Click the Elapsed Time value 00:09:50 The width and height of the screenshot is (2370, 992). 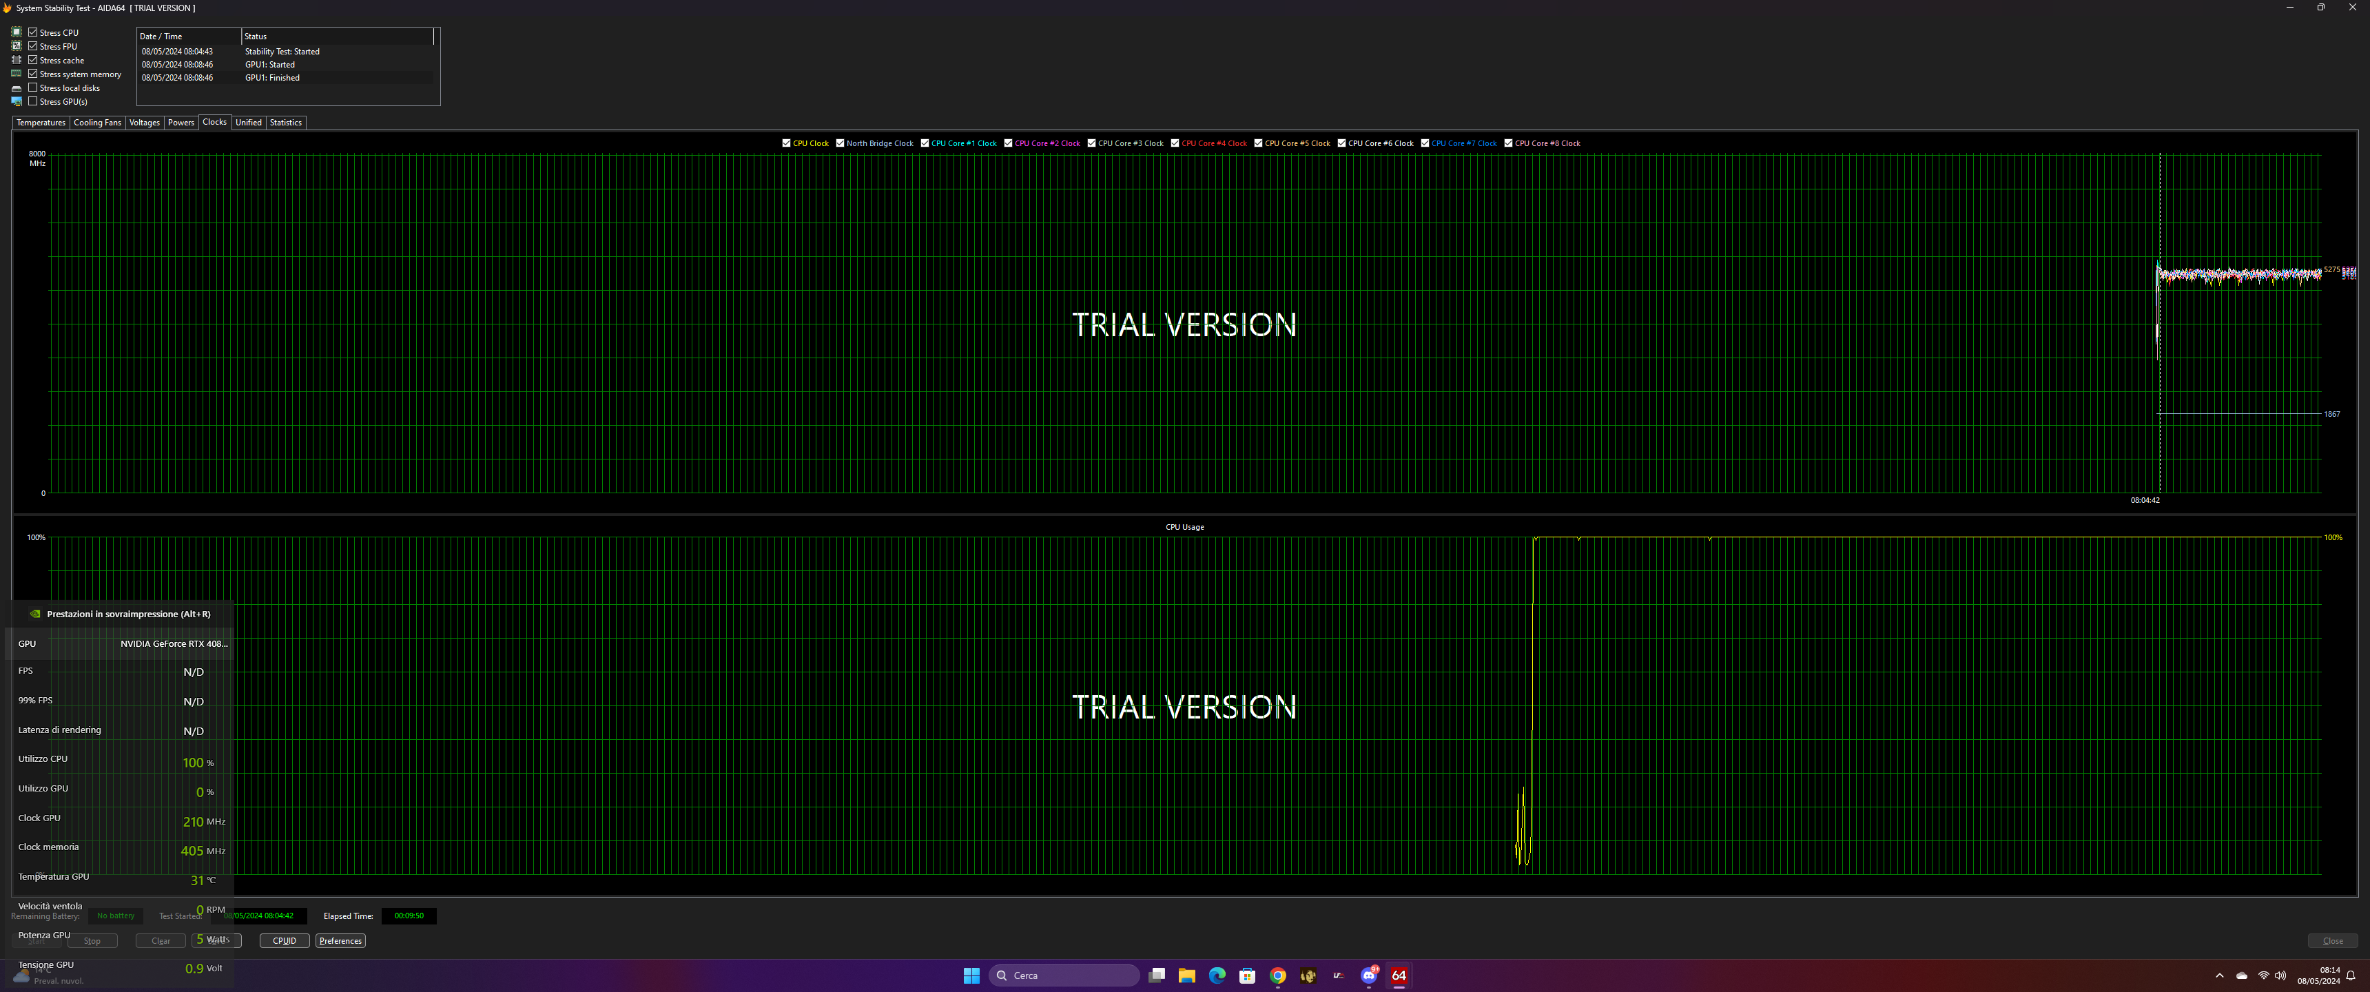(x=409, y=916)
